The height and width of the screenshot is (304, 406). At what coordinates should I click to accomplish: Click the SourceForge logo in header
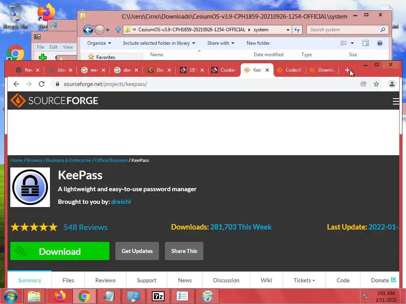(x=54, y=101)
